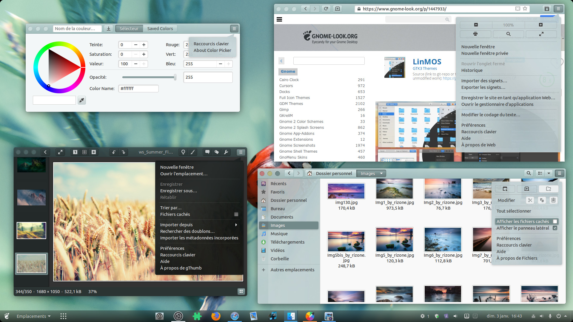Zoom out with minus button in Web menu
This screenshot has height=322, width=573.
click(x=476, y=25)
